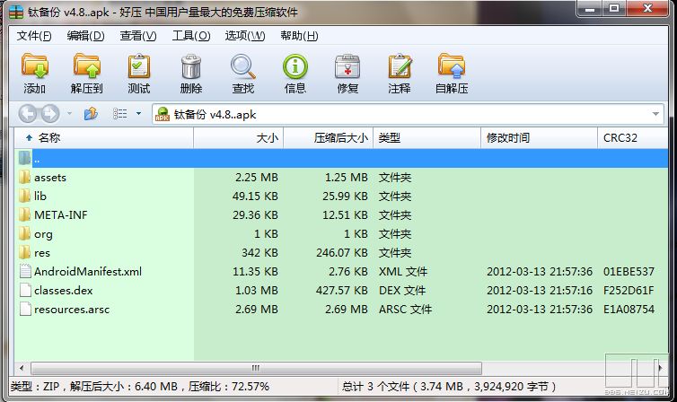Click the res folder icon
This screenshot has height=402, width=677.
coord(25,253)
